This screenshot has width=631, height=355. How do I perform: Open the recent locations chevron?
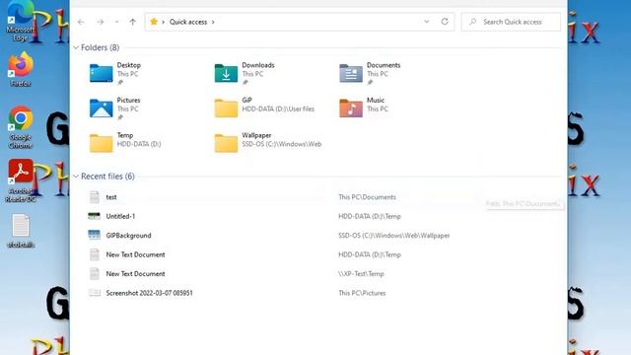pos(116,22)
